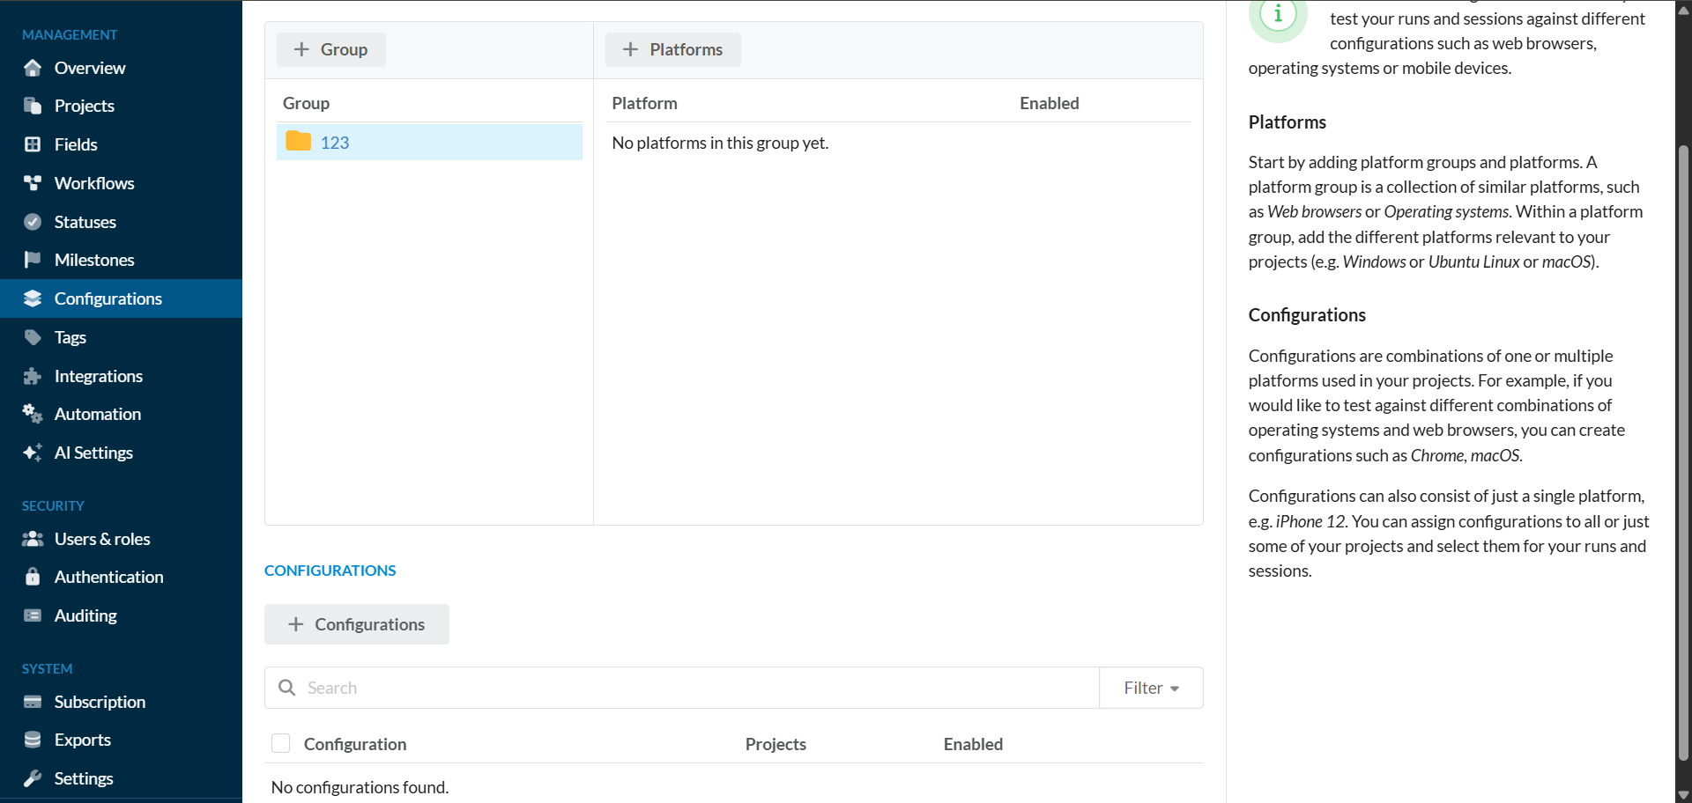Click the Tags label icon
1692x803 pixels.
point(33,337)
